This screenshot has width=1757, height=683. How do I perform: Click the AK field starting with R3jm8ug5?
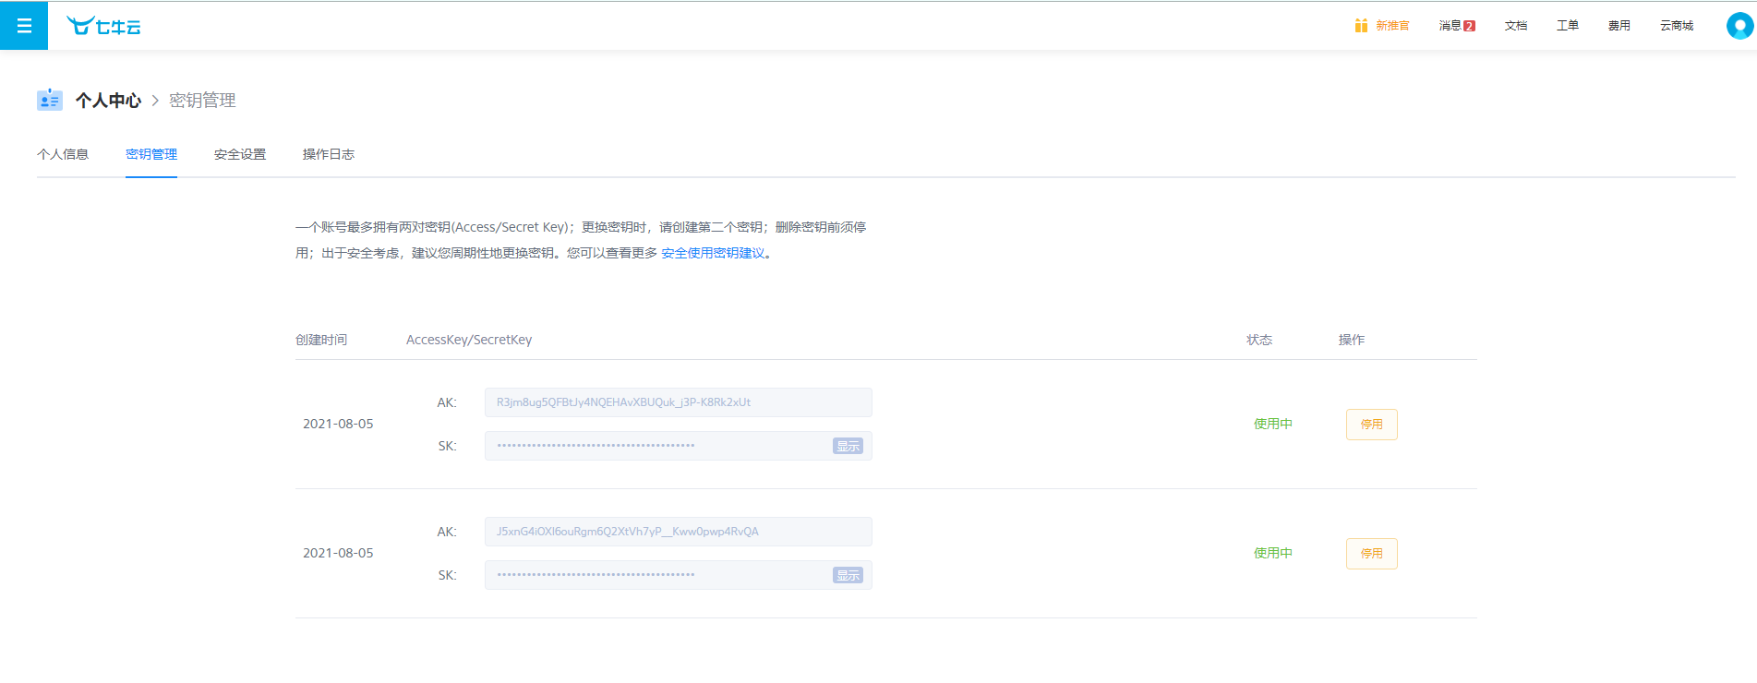pyautogui.click(x=679, y=402)
